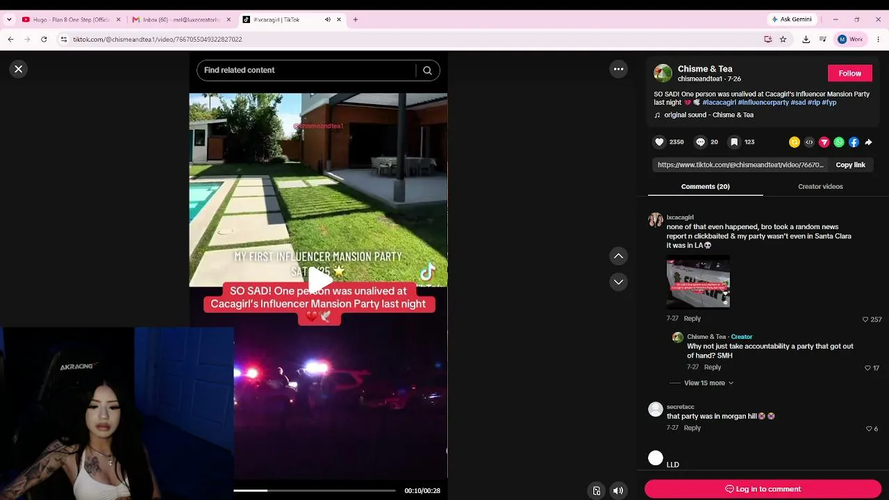Open comments via speech bubble icon
889x500 pixels.
(x=700, y=142)
